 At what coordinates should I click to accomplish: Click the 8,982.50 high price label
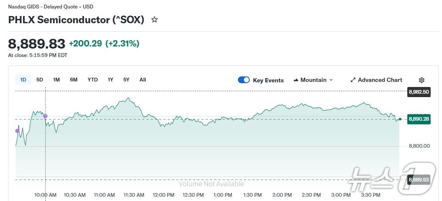tap(418, 92)
